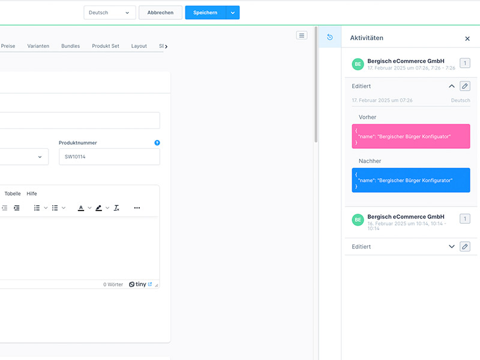Click the Abbrechen button
This screenshot has height=360, width=480.
[160, 13]
